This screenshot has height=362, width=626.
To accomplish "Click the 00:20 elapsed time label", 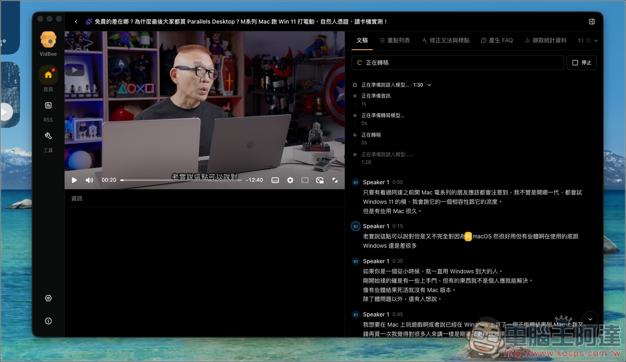I will (109, 180).
